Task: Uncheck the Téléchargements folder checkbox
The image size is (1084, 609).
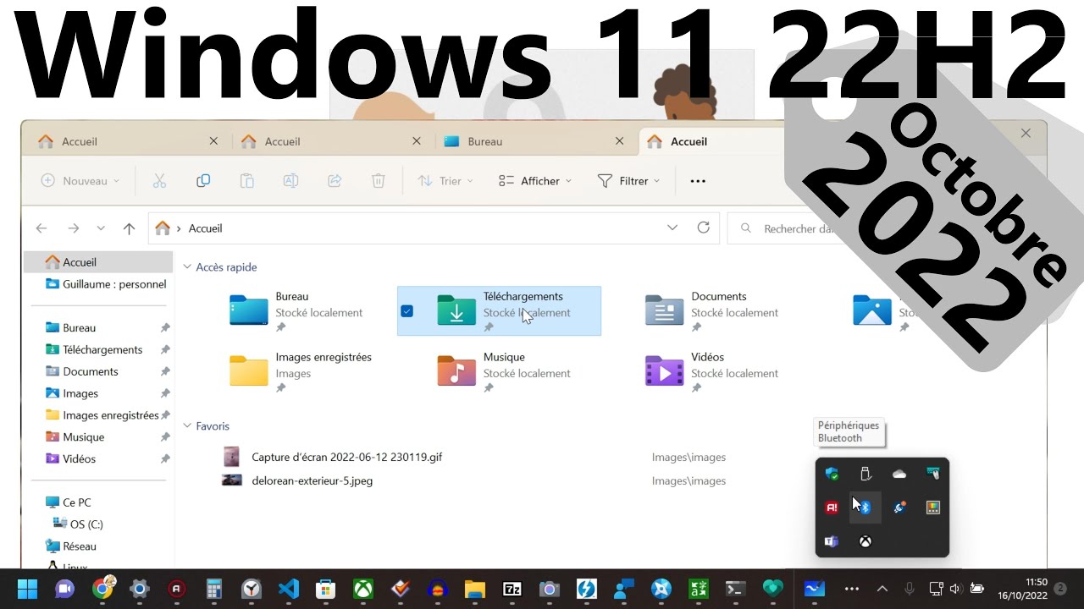Action: point(407,311)
